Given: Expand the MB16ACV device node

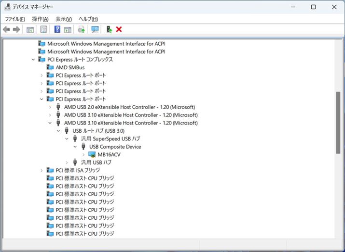Looking at the screenshot, I should 83,155.
